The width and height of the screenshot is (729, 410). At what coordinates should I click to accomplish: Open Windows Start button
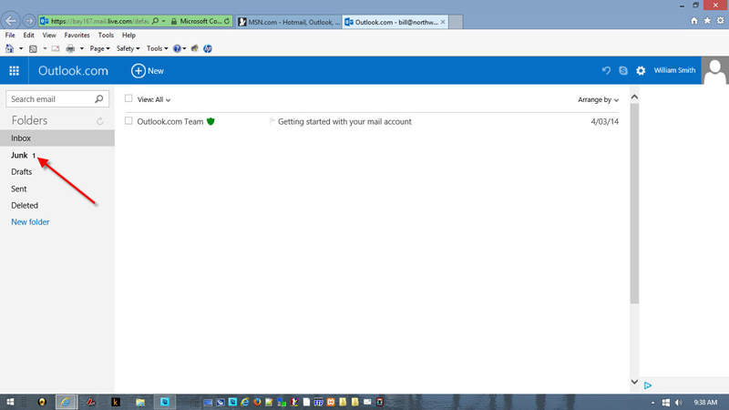coord(10,402)
